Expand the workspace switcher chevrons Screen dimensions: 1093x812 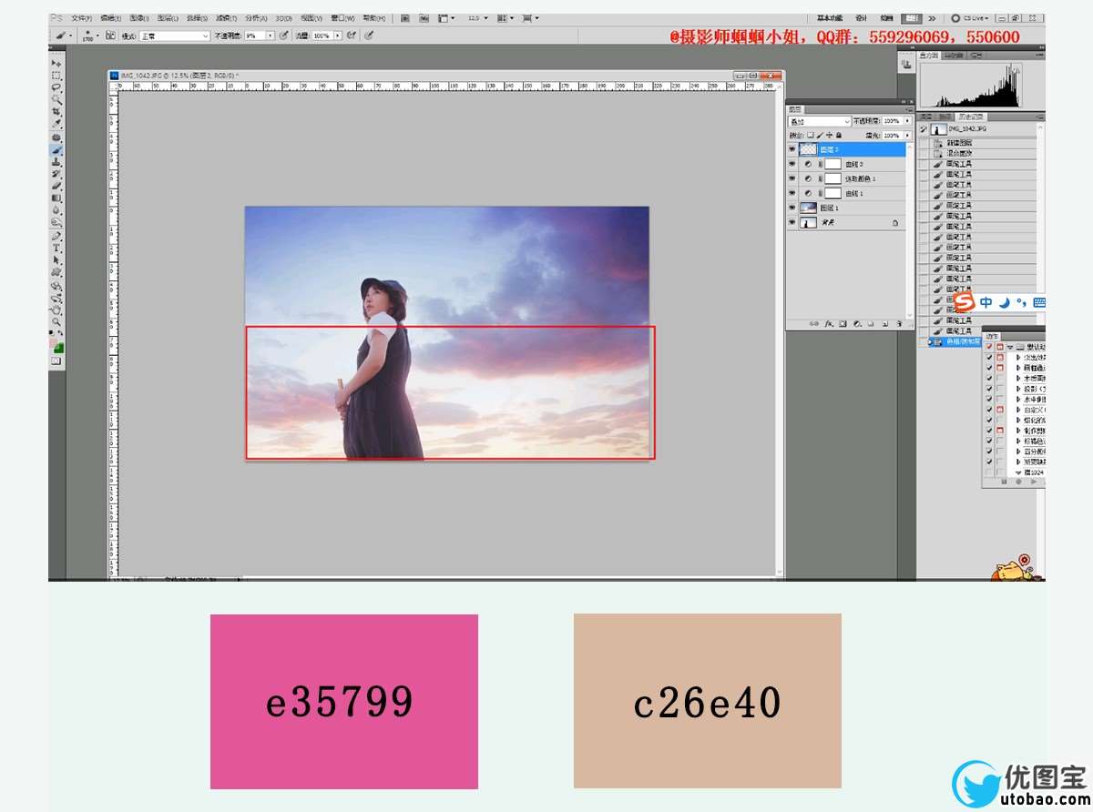pyautogui.click(x=932, y=17)
